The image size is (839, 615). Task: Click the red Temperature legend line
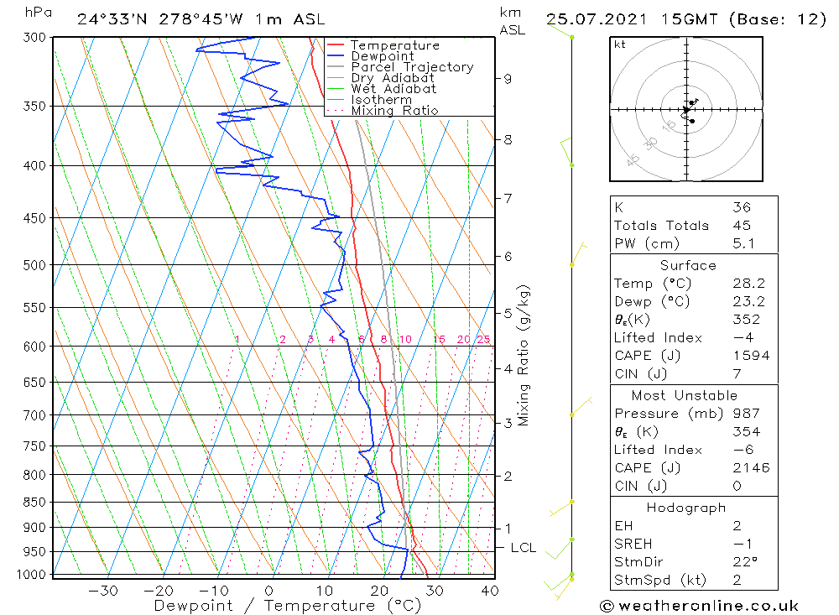click(x=336, y=45)
